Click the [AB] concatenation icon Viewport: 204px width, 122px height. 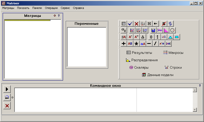click(x=168, y=44)
